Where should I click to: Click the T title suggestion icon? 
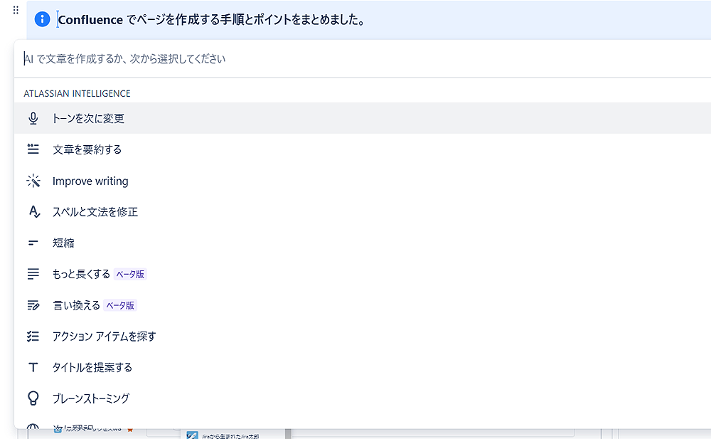tap(33, 367)
